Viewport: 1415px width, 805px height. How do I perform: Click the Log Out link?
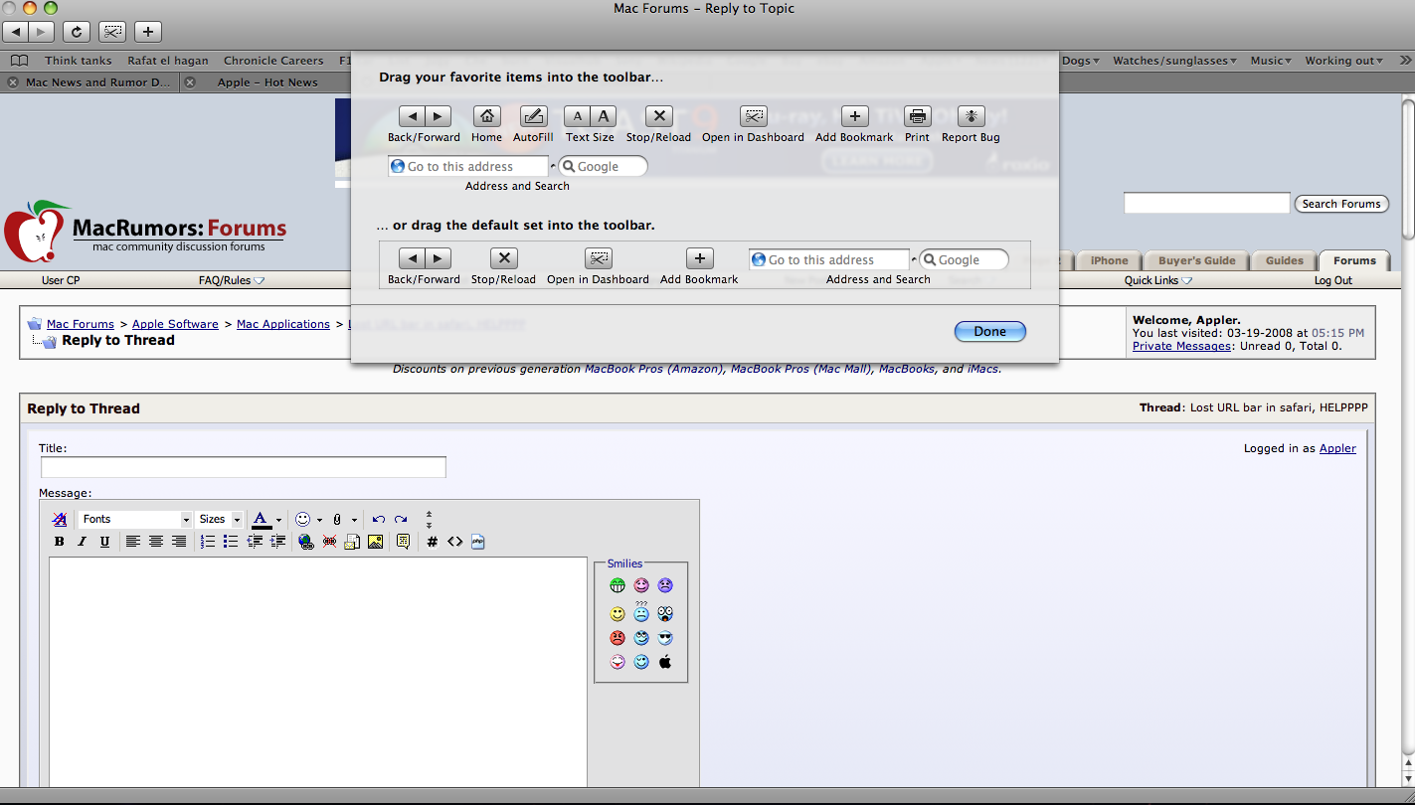coord(1332,280)
